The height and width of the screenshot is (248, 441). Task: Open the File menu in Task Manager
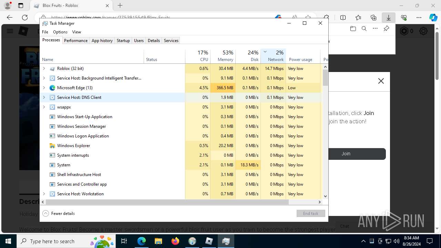[45, 32]
